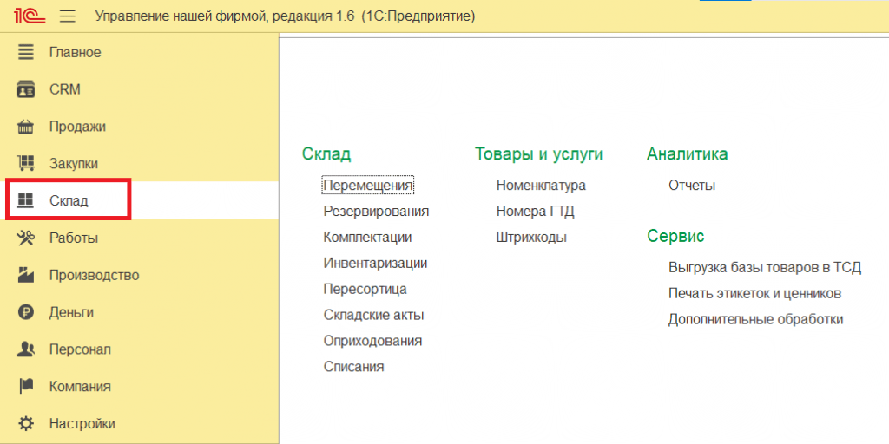
Task: Open the Списания link
Action: click(x=354, y=367)
